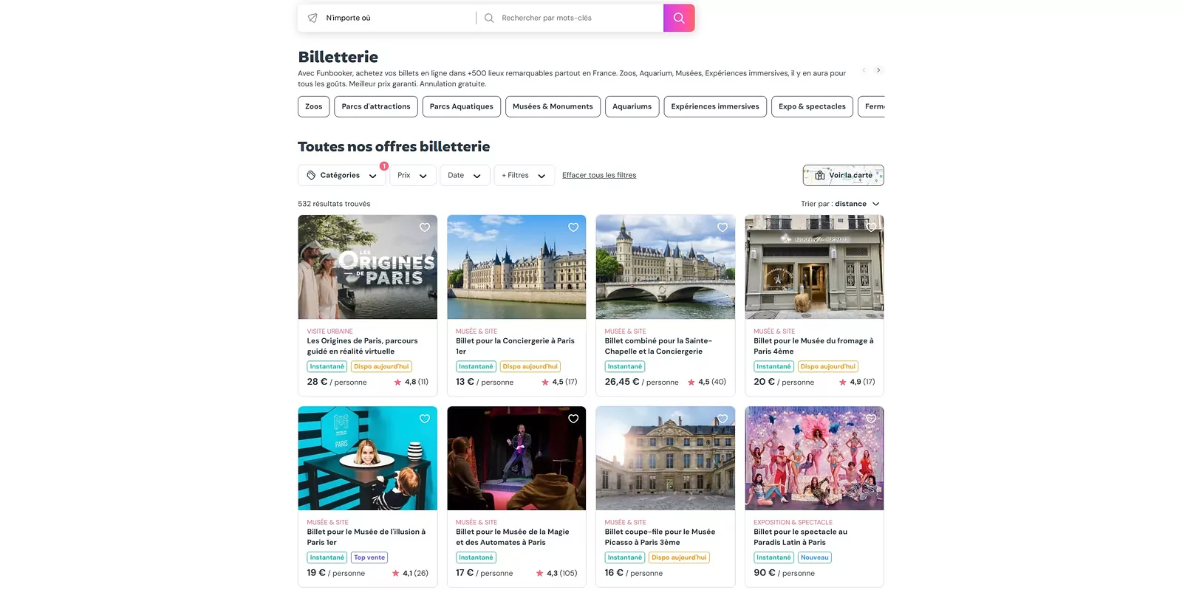Click next arrow of category carousel
Image resolution: width=1182 pixels, height=590 pixels.
tap(878, 70)
